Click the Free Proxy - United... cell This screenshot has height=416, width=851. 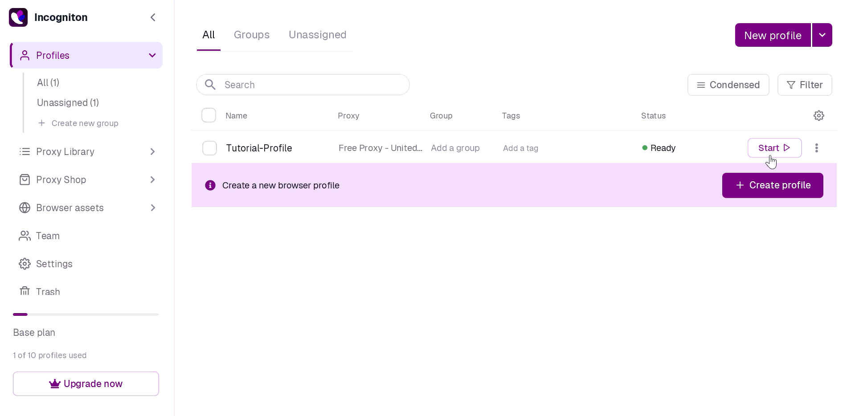[x=380, y=148]
